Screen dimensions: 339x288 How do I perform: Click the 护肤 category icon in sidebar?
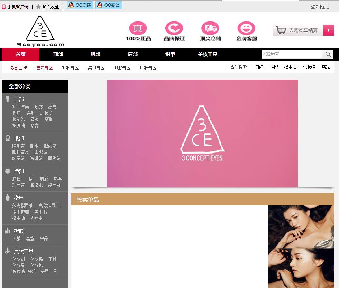click(8, 230)
